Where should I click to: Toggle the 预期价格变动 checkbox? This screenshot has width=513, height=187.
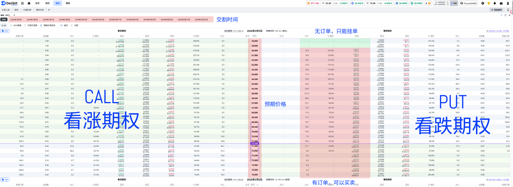coord(41,26)
